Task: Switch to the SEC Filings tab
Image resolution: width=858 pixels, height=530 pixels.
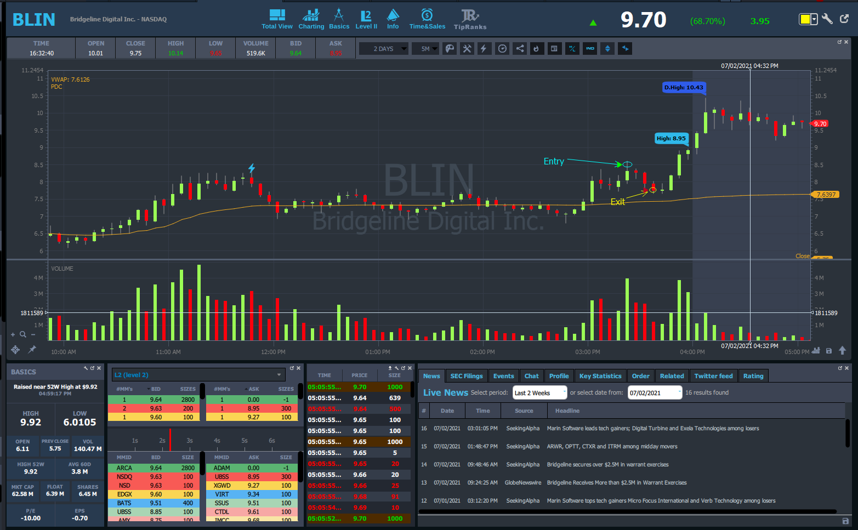Action: click(x=466, y=376)
